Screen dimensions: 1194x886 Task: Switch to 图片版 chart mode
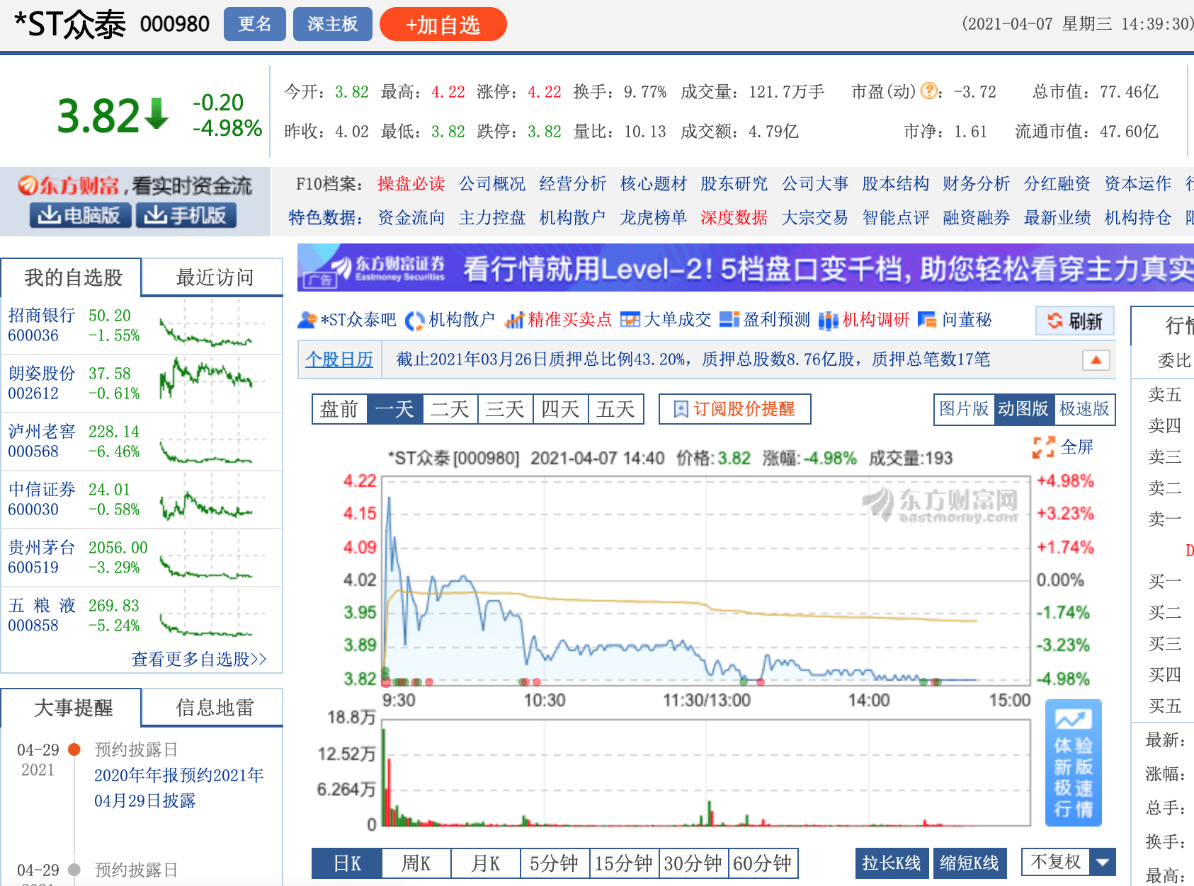click(965, 409)
